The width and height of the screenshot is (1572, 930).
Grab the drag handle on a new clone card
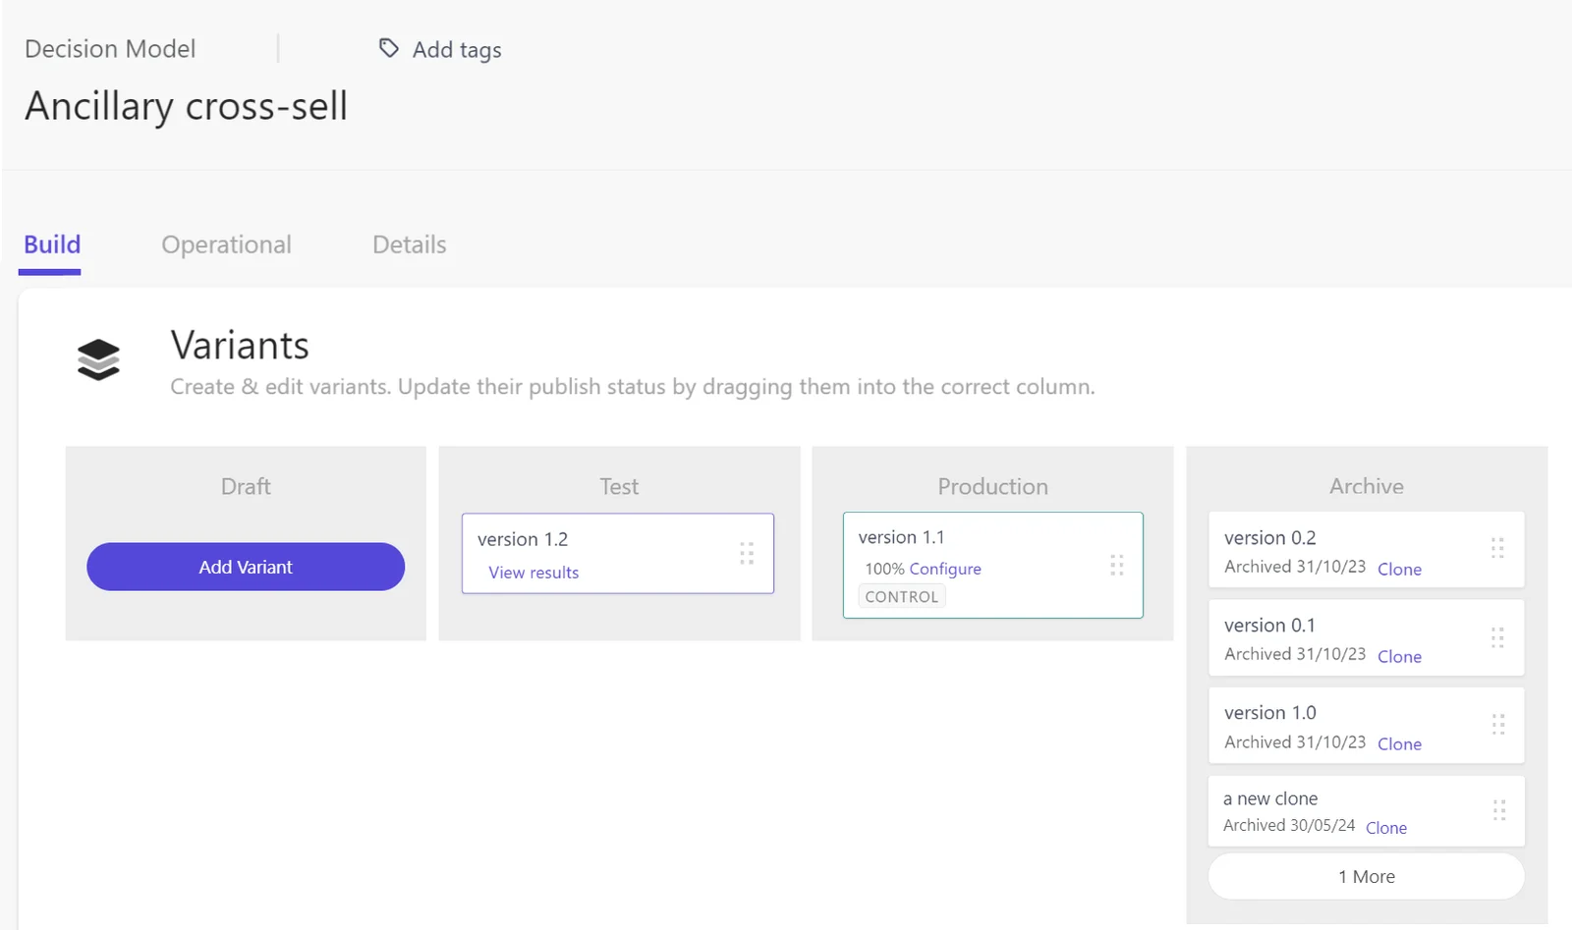pyautogui.click(x=1499, y=810)
